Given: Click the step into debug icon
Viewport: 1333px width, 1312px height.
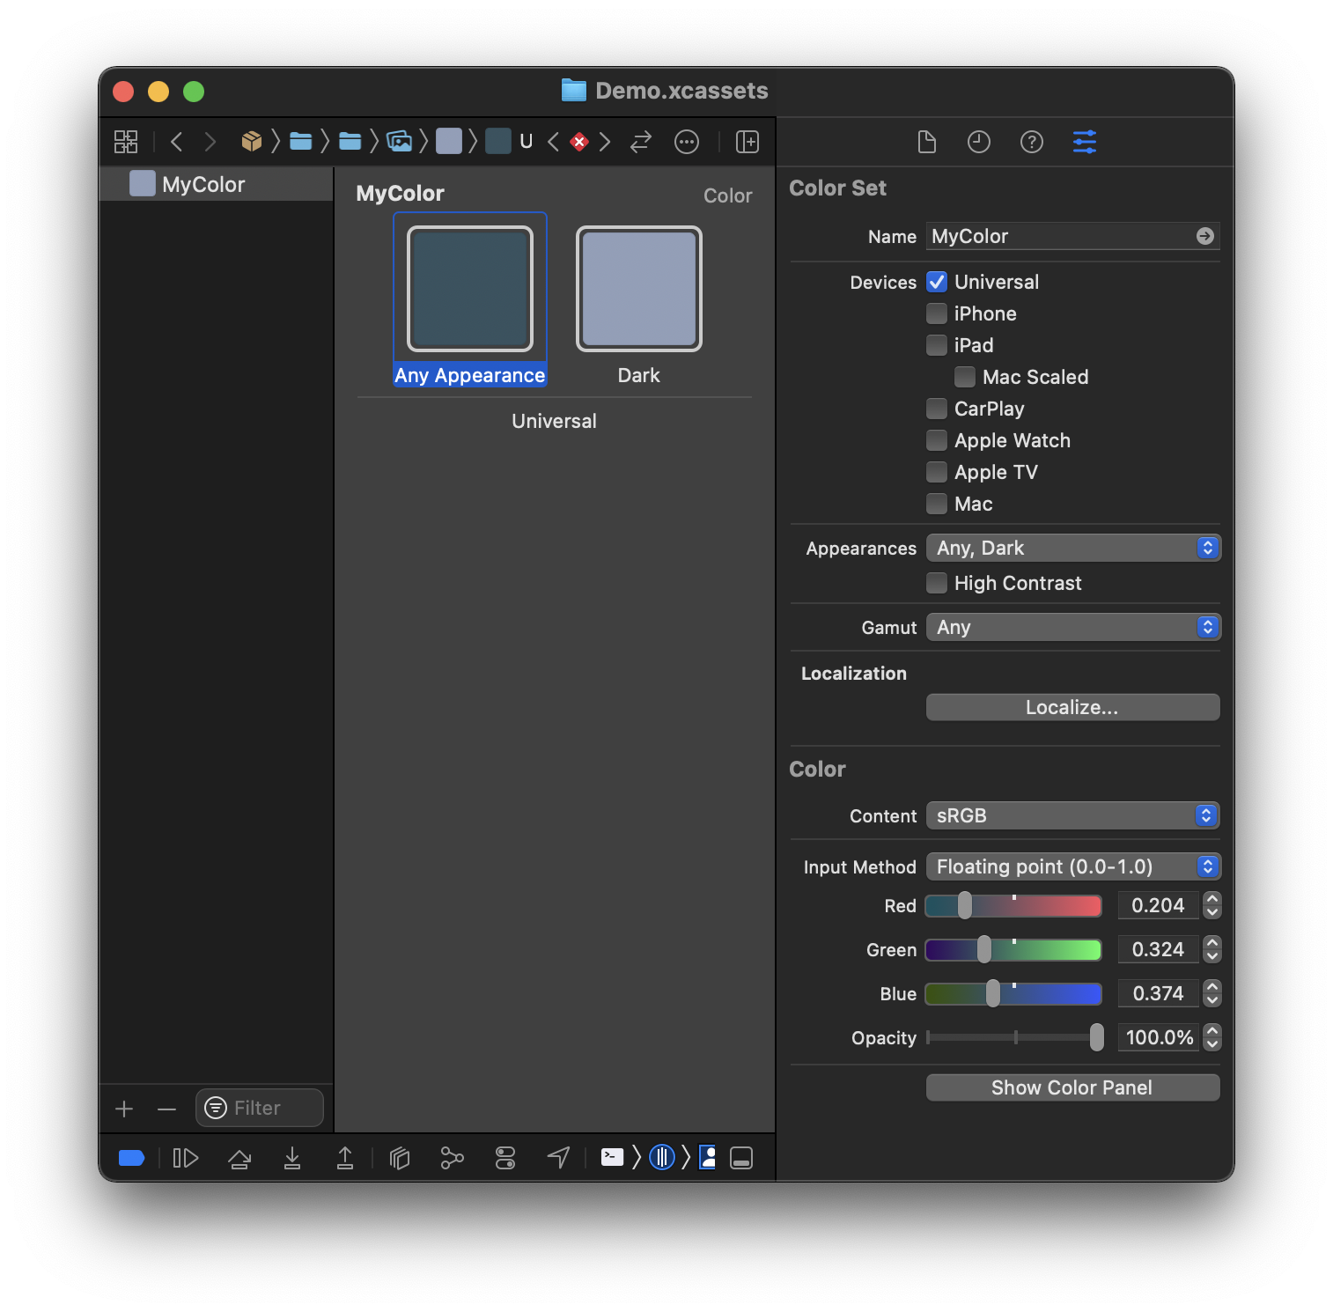Looking at the screenshot, I should [x=292, y=1158].
